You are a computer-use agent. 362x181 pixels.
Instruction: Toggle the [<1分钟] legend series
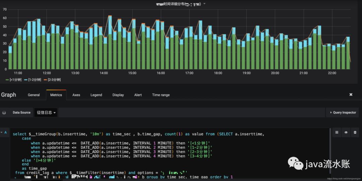(x=16, y=80)
